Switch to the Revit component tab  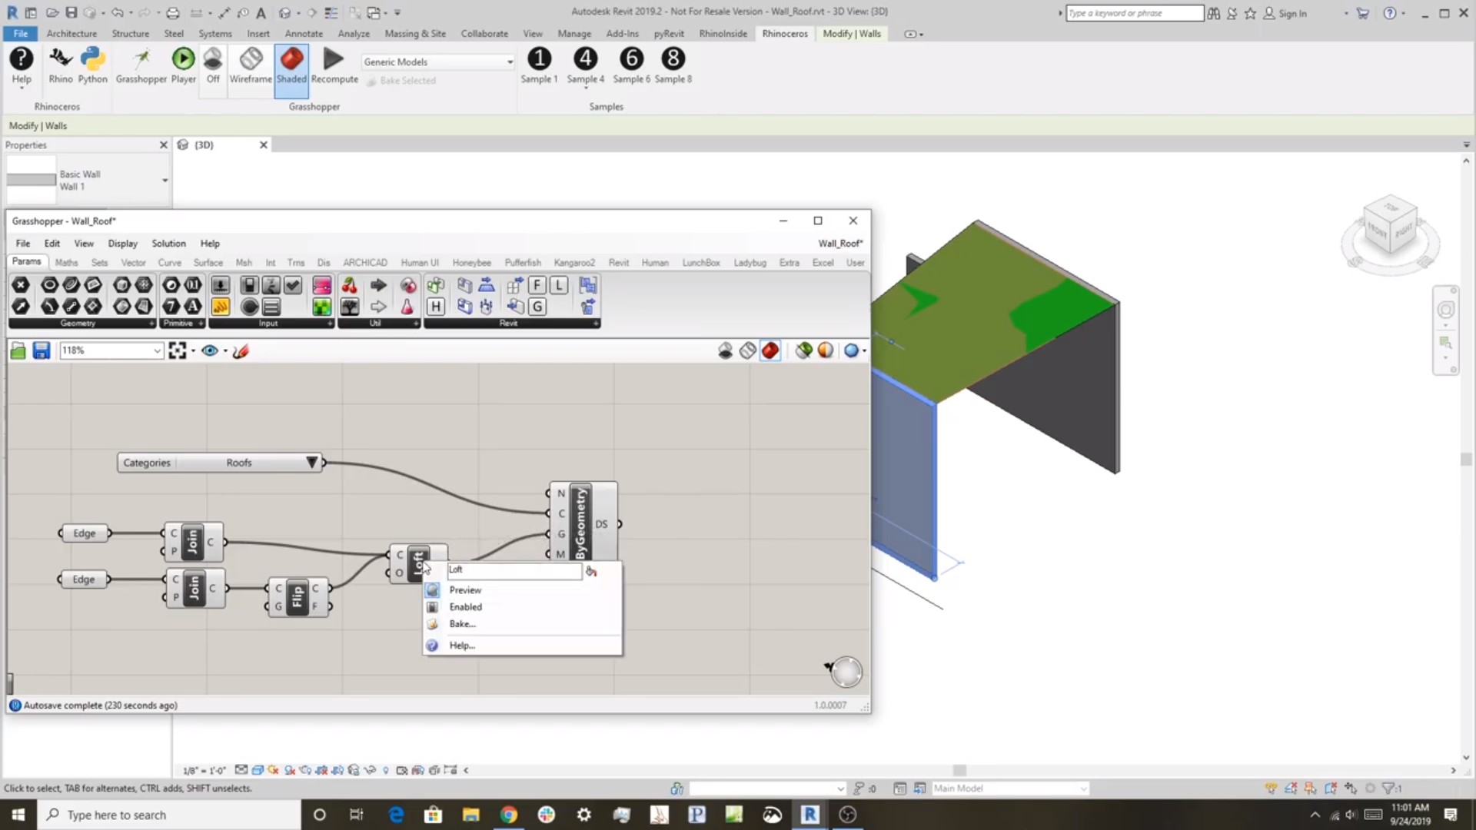coord(618,262)
